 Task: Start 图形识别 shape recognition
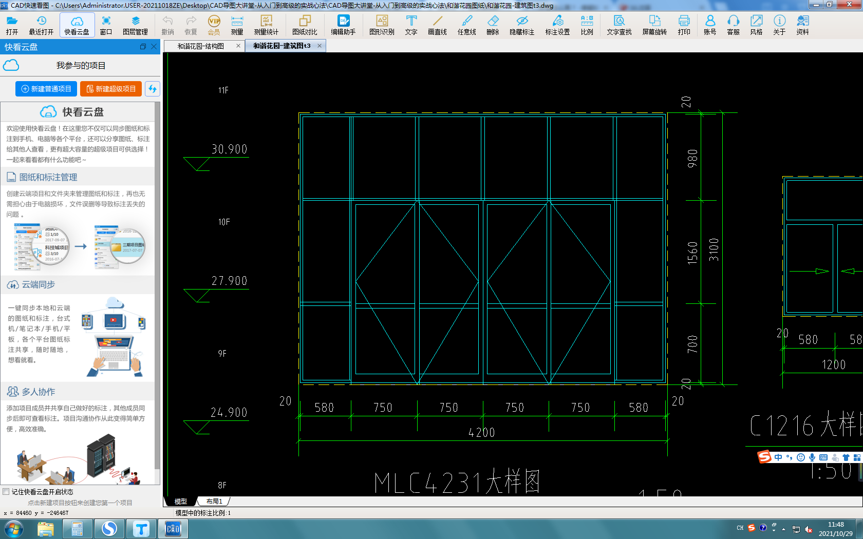click(382, 25)
